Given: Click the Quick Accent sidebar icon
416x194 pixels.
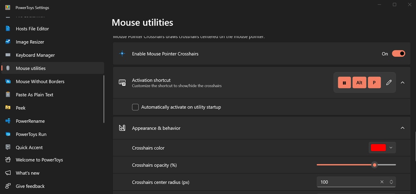Looking at the screenshot, I should pos(8,147).
